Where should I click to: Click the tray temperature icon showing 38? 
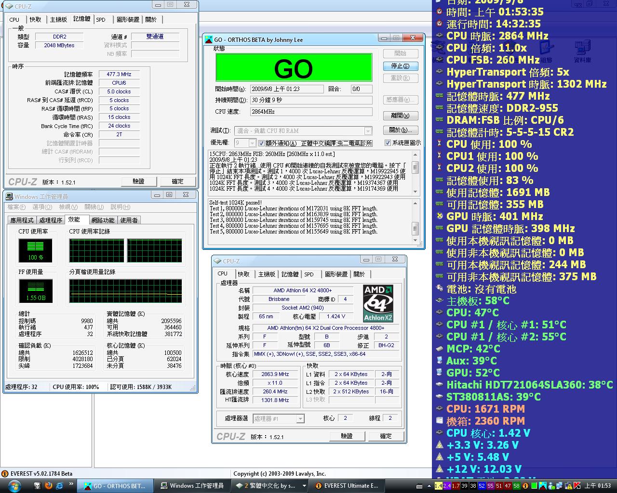pos(473,486)
